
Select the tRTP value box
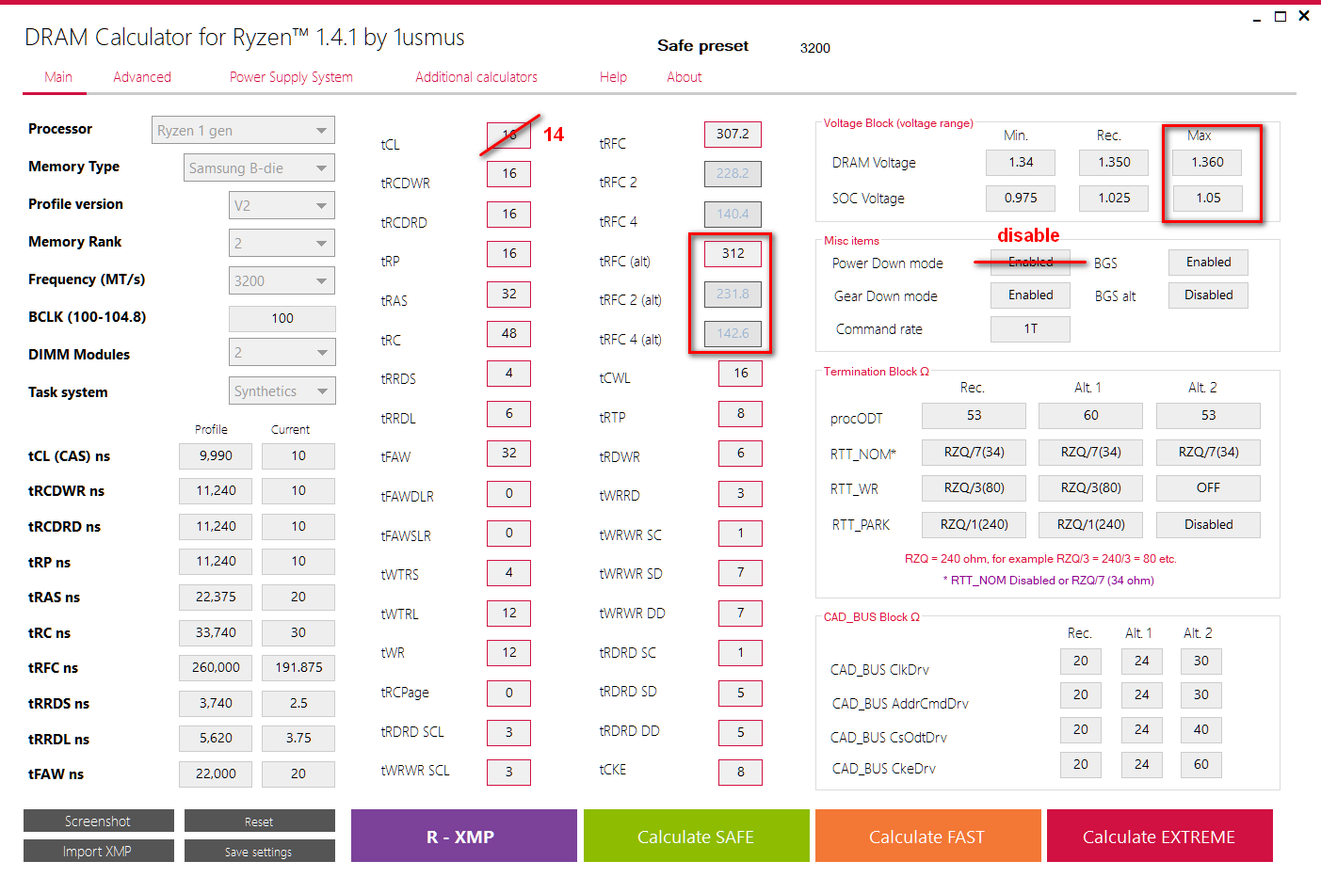point(740,414)
